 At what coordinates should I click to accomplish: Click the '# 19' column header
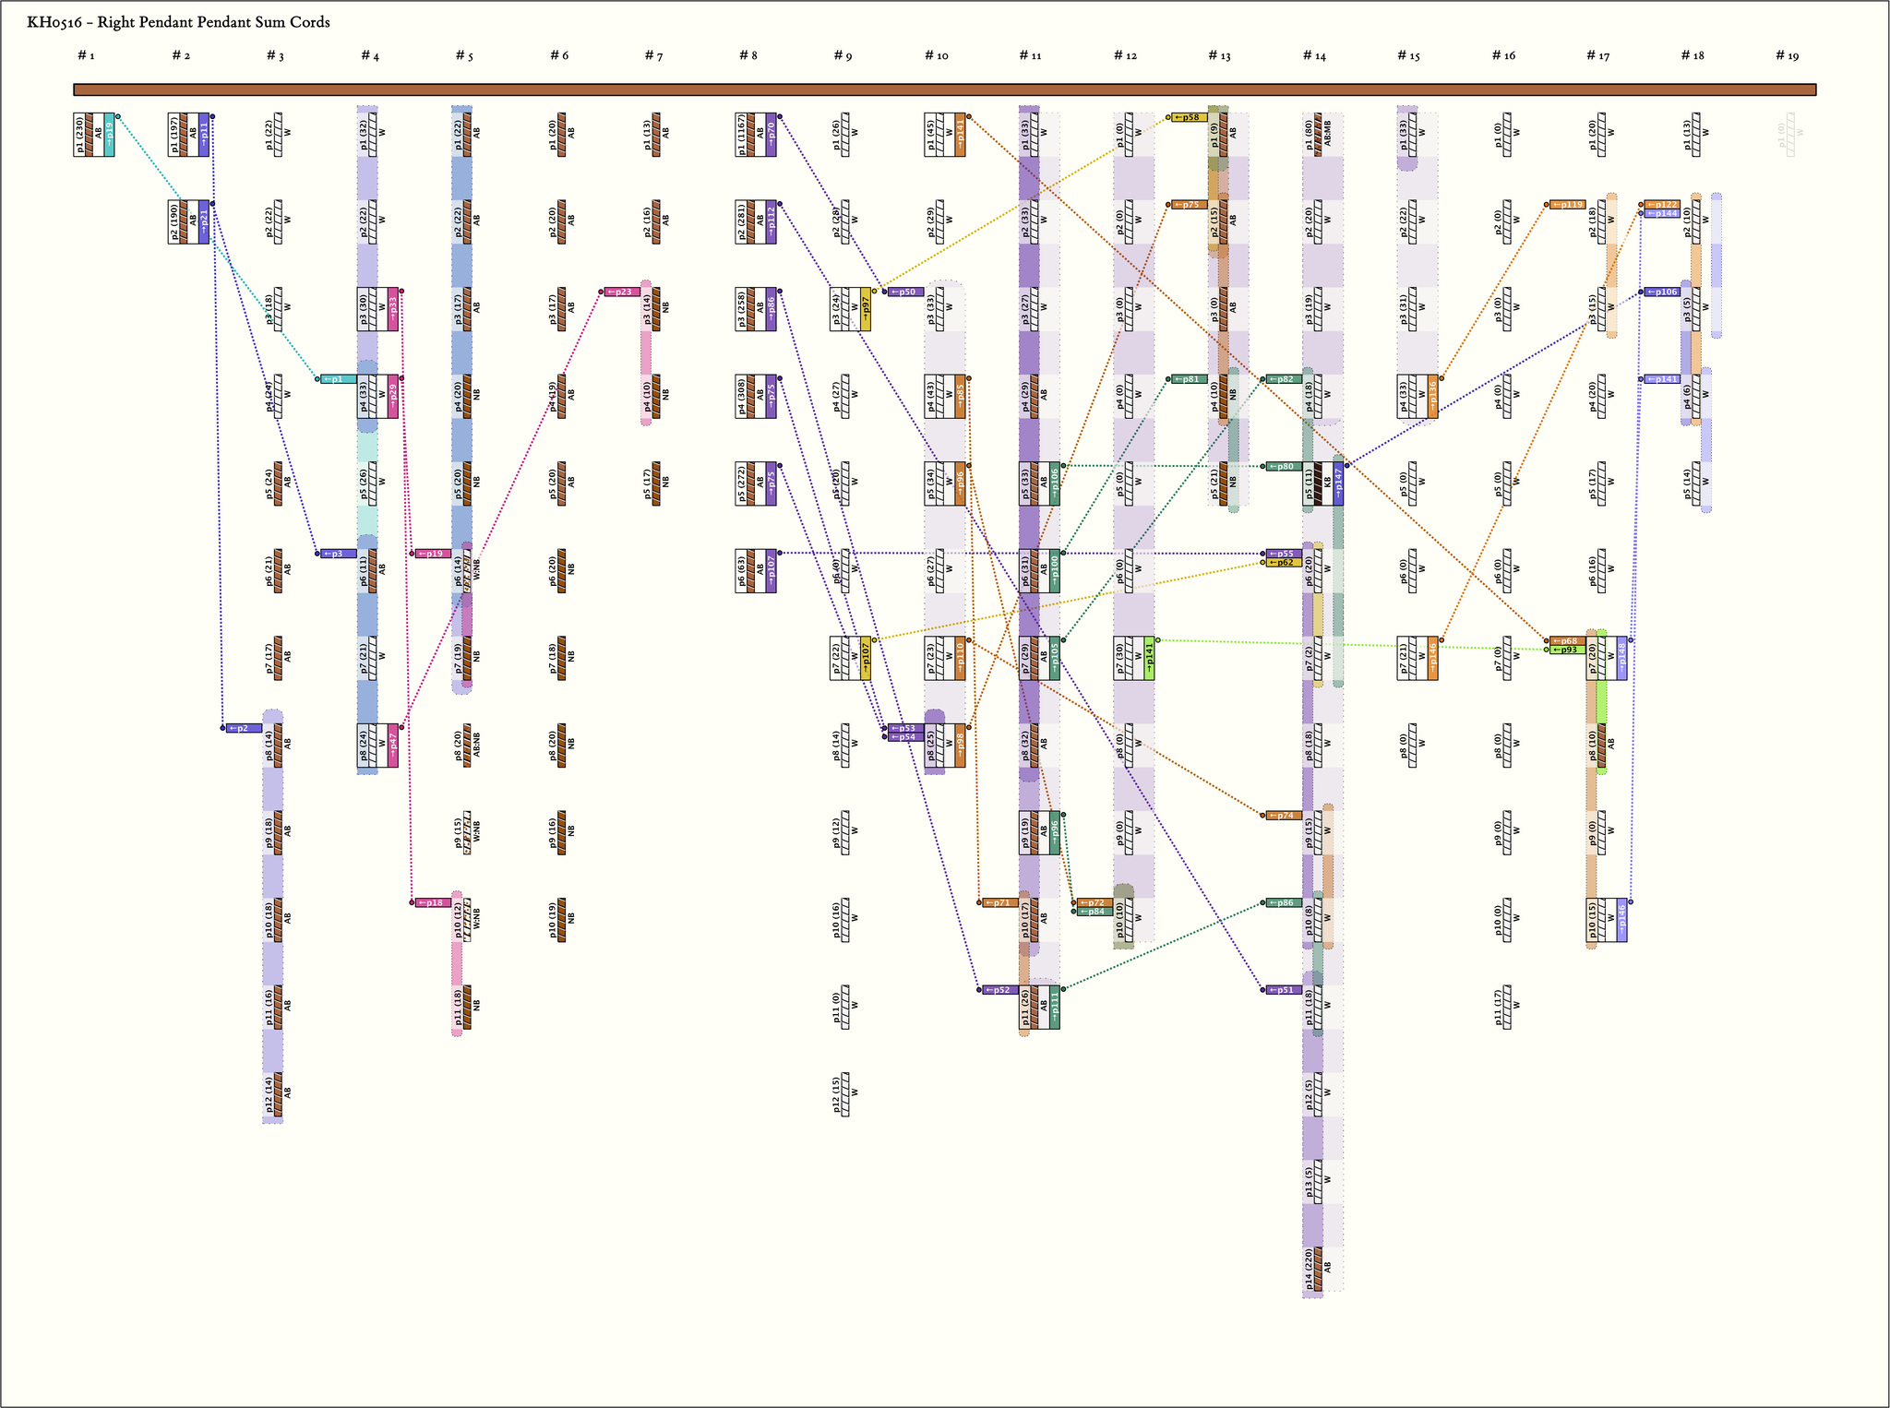1787,56
